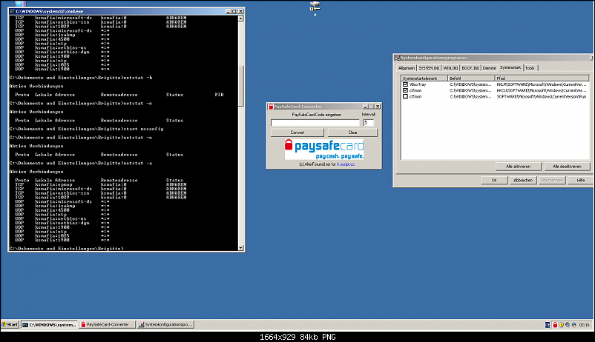The image size is (595, 342).
Task: Click the Systemkonfigurationsprogramm title bar icon
Action: pos(398,58)
